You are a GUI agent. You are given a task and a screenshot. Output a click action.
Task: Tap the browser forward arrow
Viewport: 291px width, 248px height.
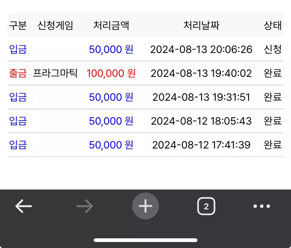85,206
